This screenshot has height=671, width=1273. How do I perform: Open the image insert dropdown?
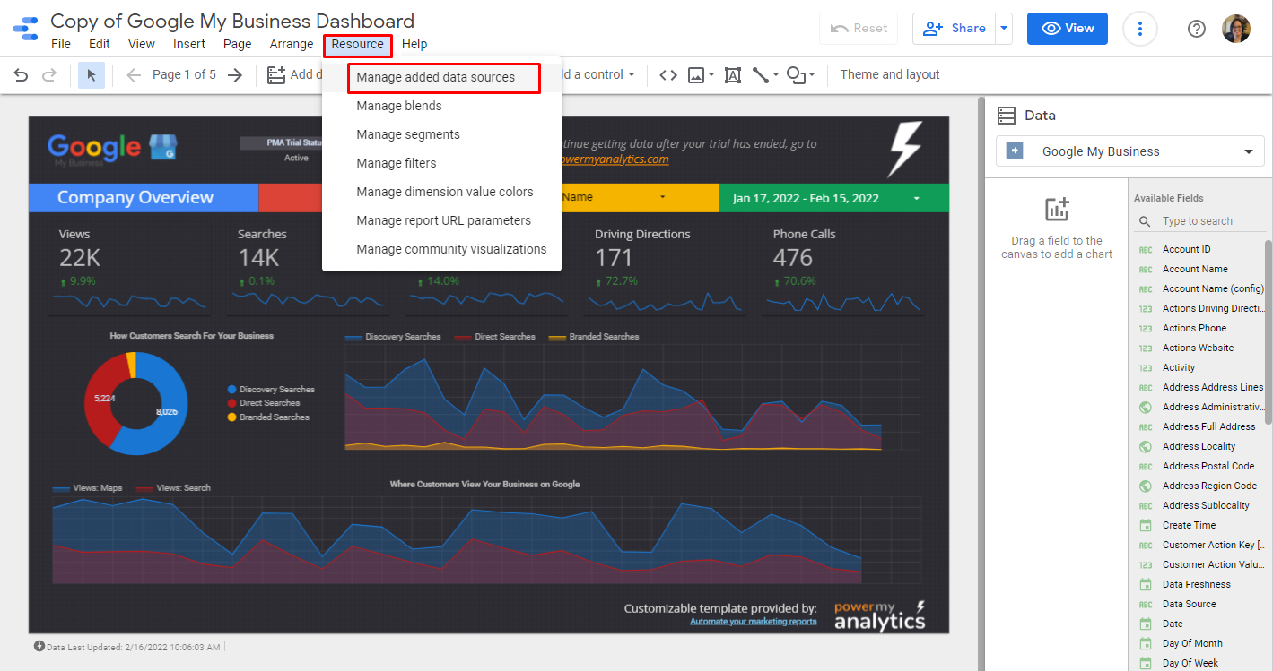[x=701, y=75]
